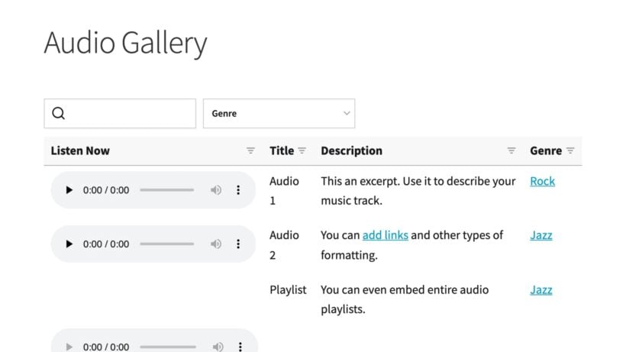Open the Jazz link for Audio 2
This screenshot has height=352, width=626.
[x=541, y=235]
